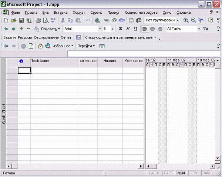Viewport: 222px width, 177px height.
Task: Click the entry bar input field
Action: (144, 54)
